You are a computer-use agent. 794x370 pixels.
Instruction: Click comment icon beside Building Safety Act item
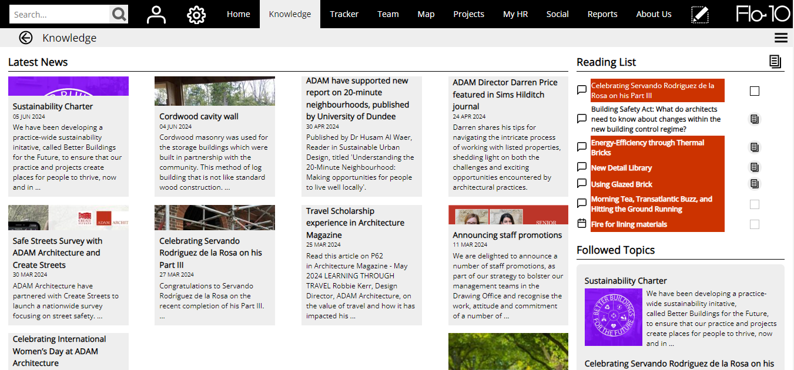click(582, 119)
